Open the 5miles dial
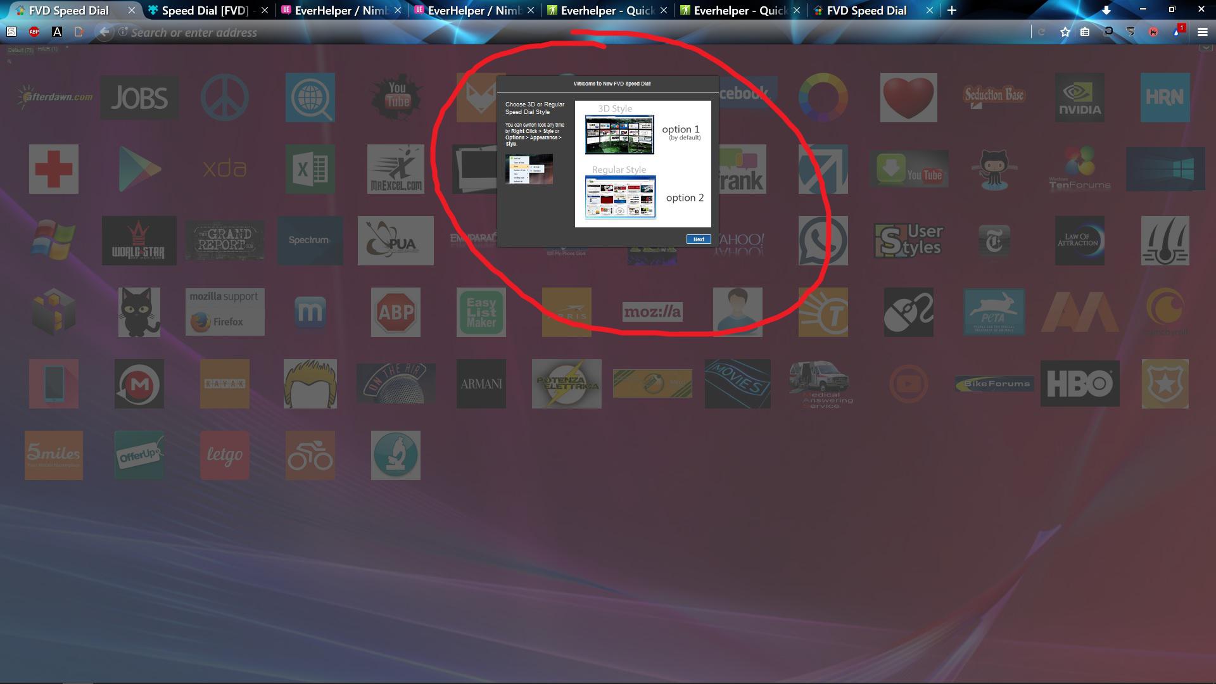The height and width of the screenshot is (684, 1216). 54,455
